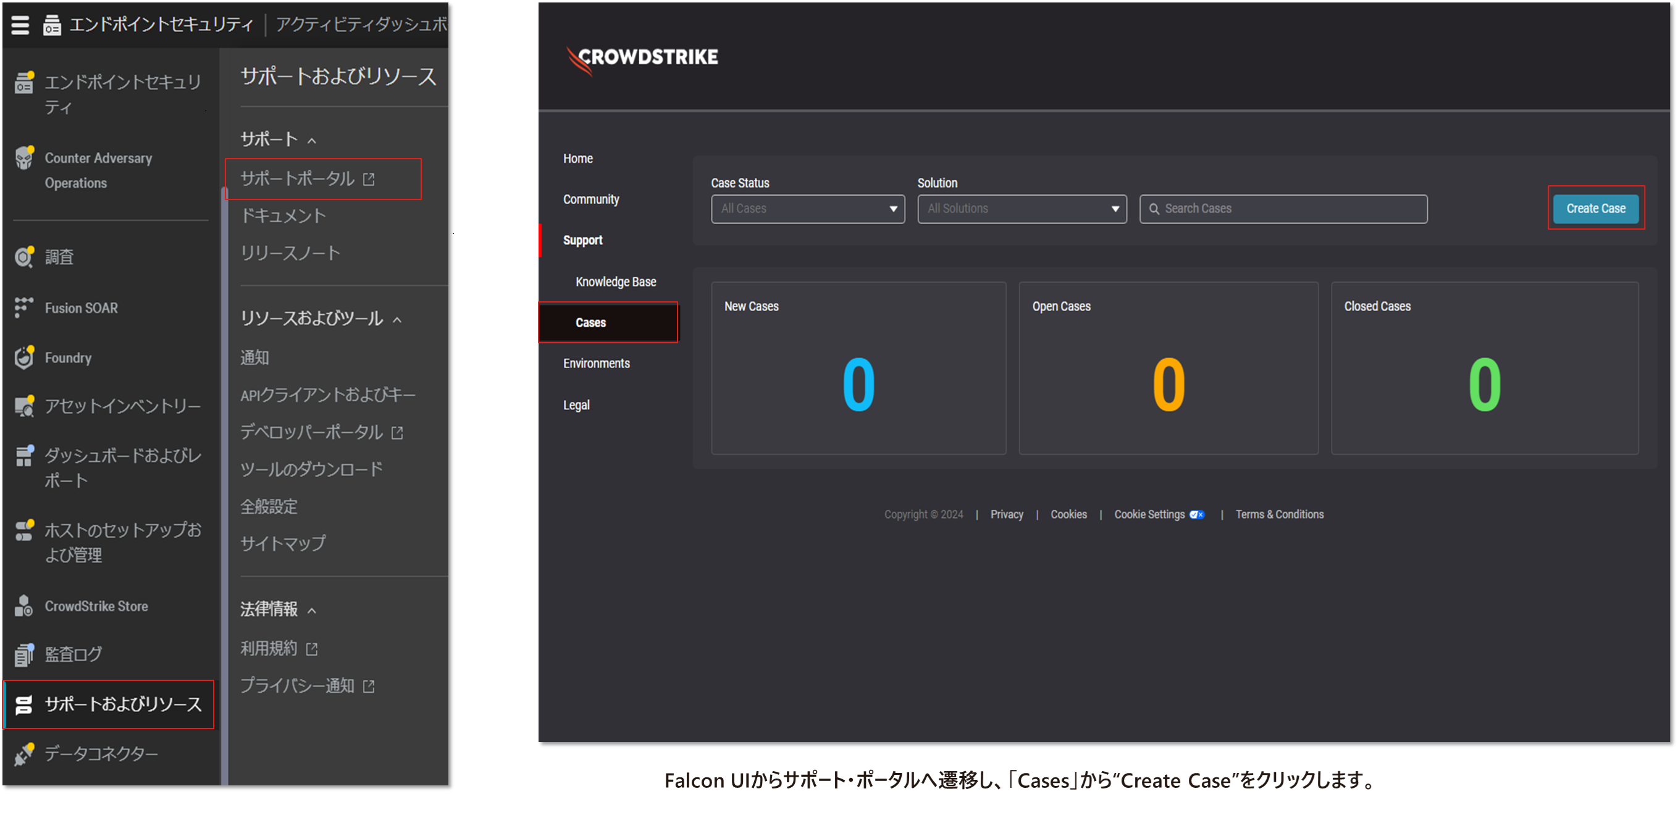Click the サポートおよびリソース icon
Image resolution: width=1678 pixels, height=815 pixels.
[24, 704]
